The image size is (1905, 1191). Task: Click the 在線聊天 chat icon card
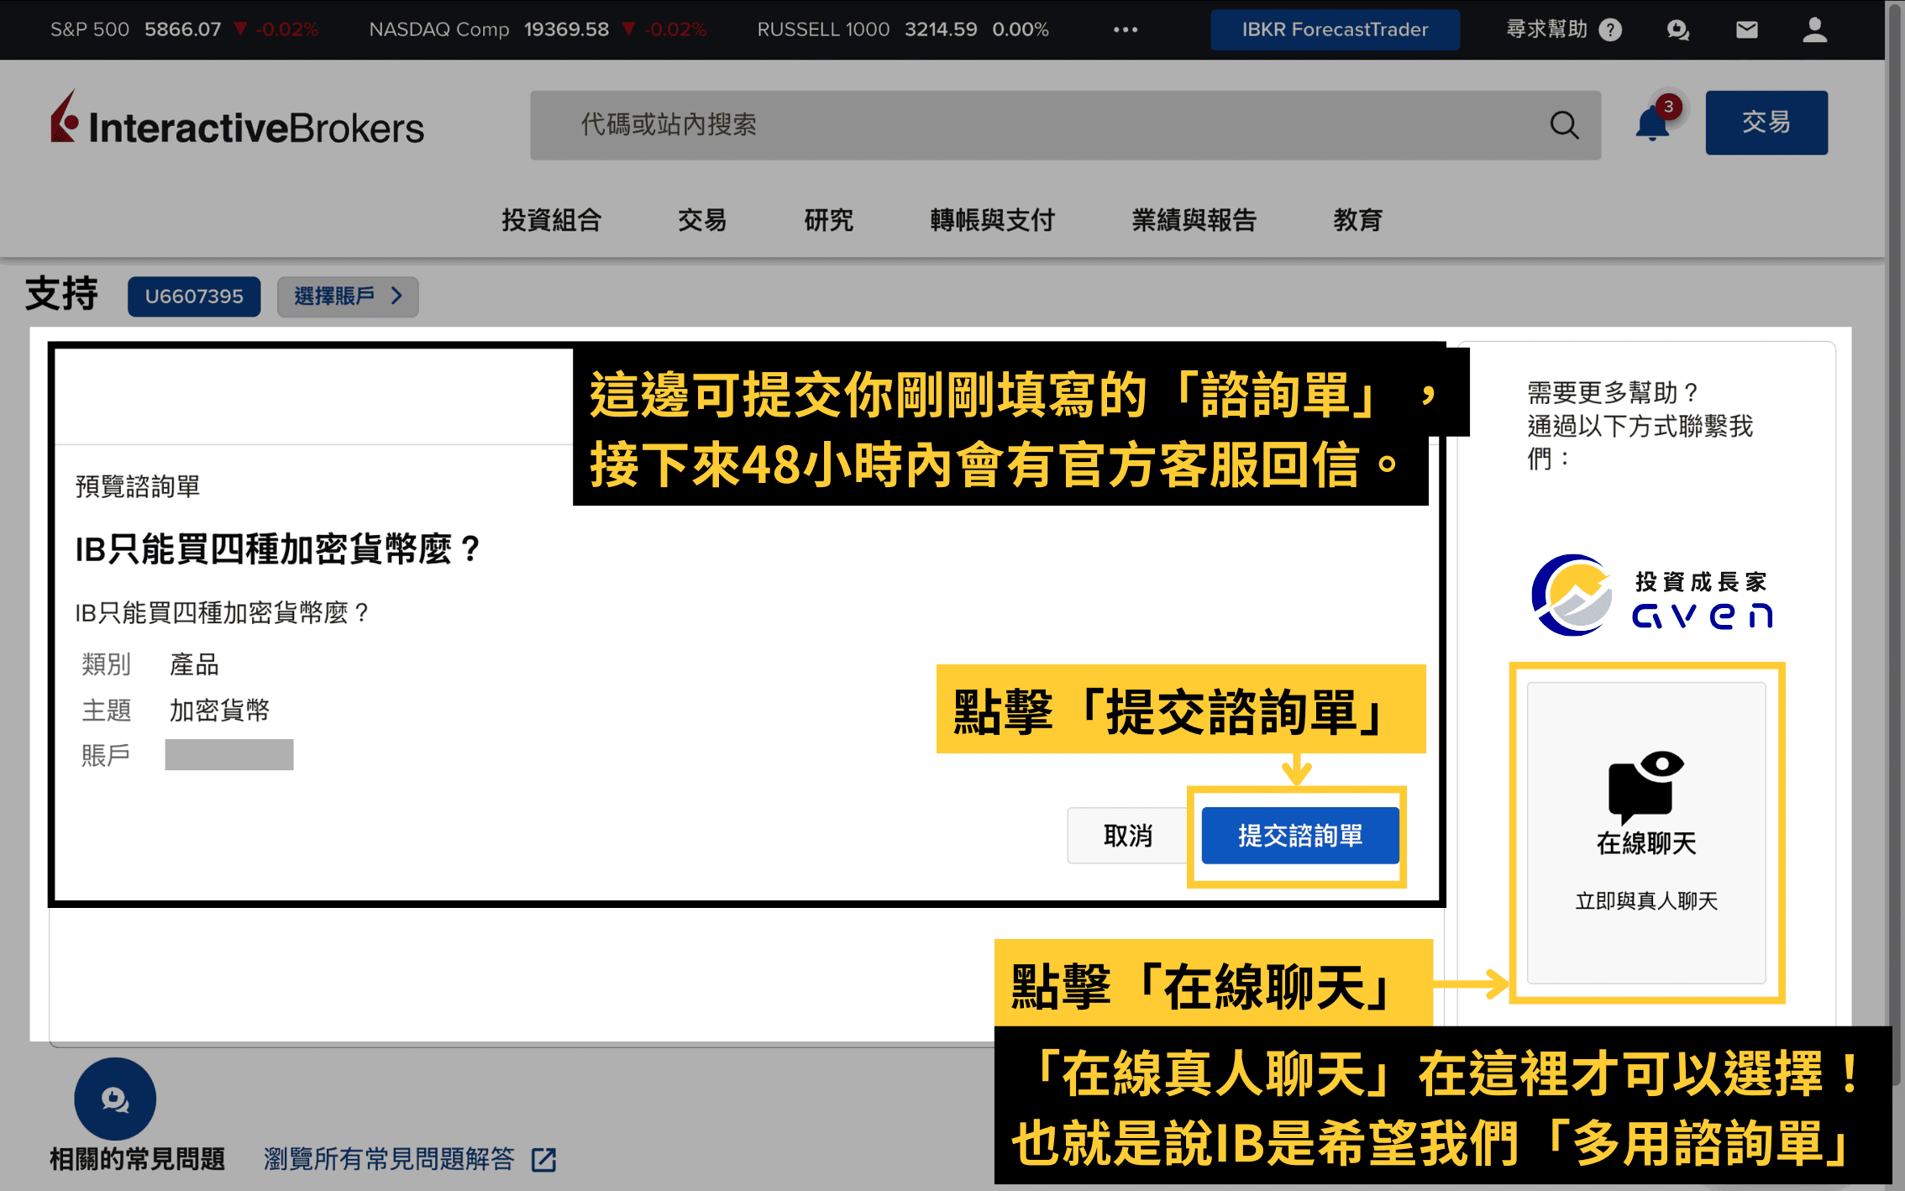click(x=1645, y=832)
